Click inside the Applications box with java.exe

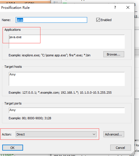(x=67, y=42)
